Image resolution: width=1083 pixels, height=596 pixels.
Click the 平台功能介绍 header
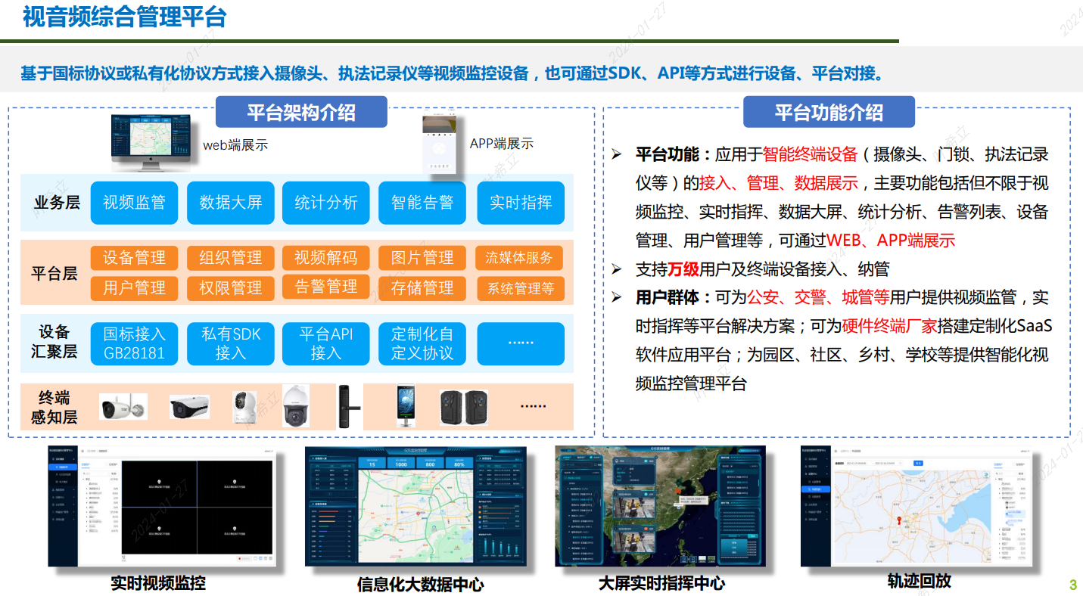[x=829, y=113]
